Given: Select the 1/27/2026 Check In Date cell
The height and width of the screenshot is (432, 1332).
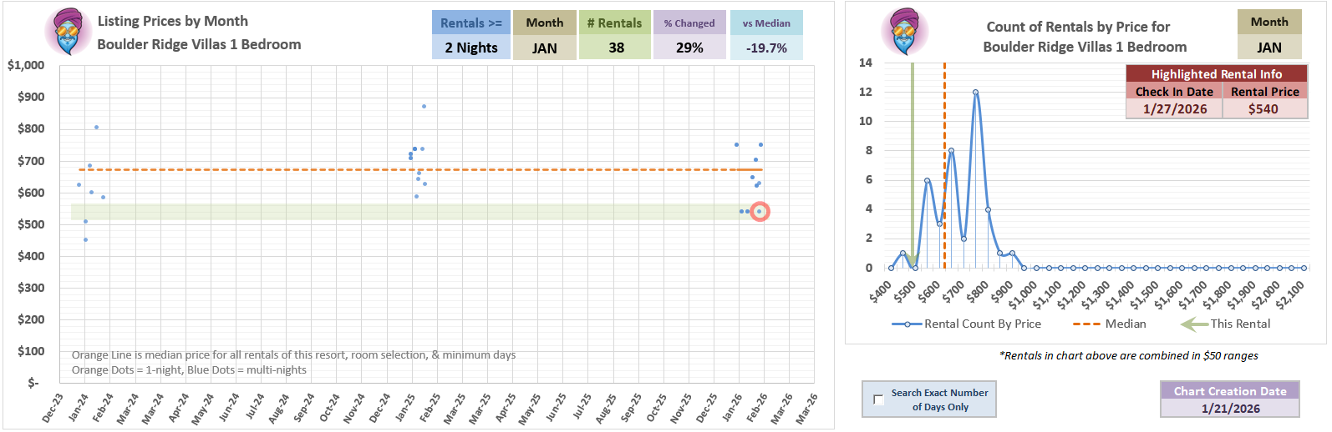Looking at the screenshot, I should 1174,109.
